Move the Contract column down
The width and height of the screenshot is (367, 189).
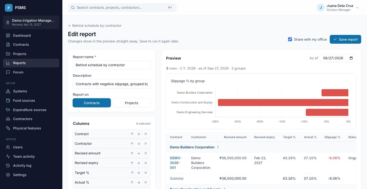tap(139, 134)
